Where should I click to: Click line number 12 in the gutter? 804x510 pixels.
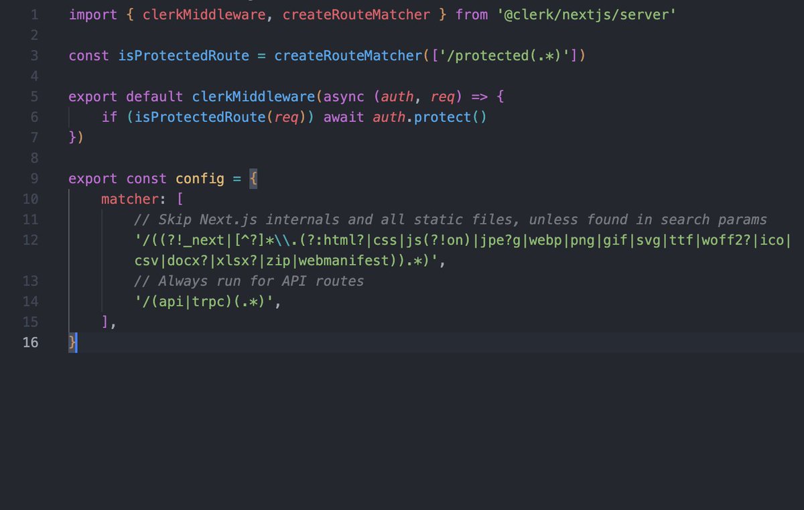coord(30,240)
